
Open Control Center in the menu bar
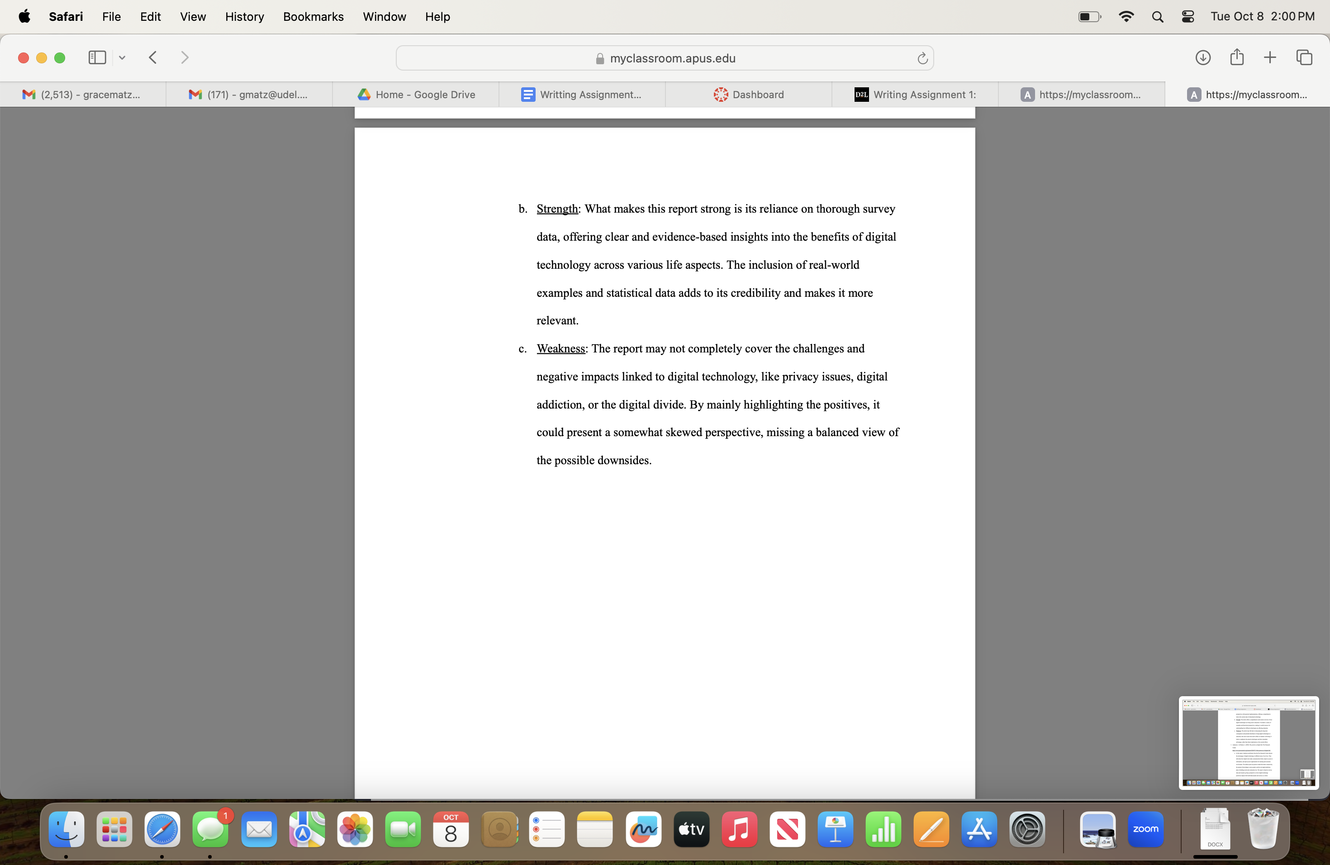(x=1187, y=16)
